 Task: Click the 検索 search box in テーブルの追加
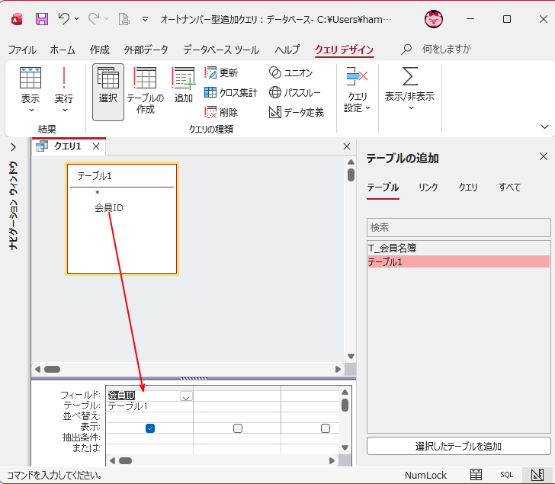[458, 227]
